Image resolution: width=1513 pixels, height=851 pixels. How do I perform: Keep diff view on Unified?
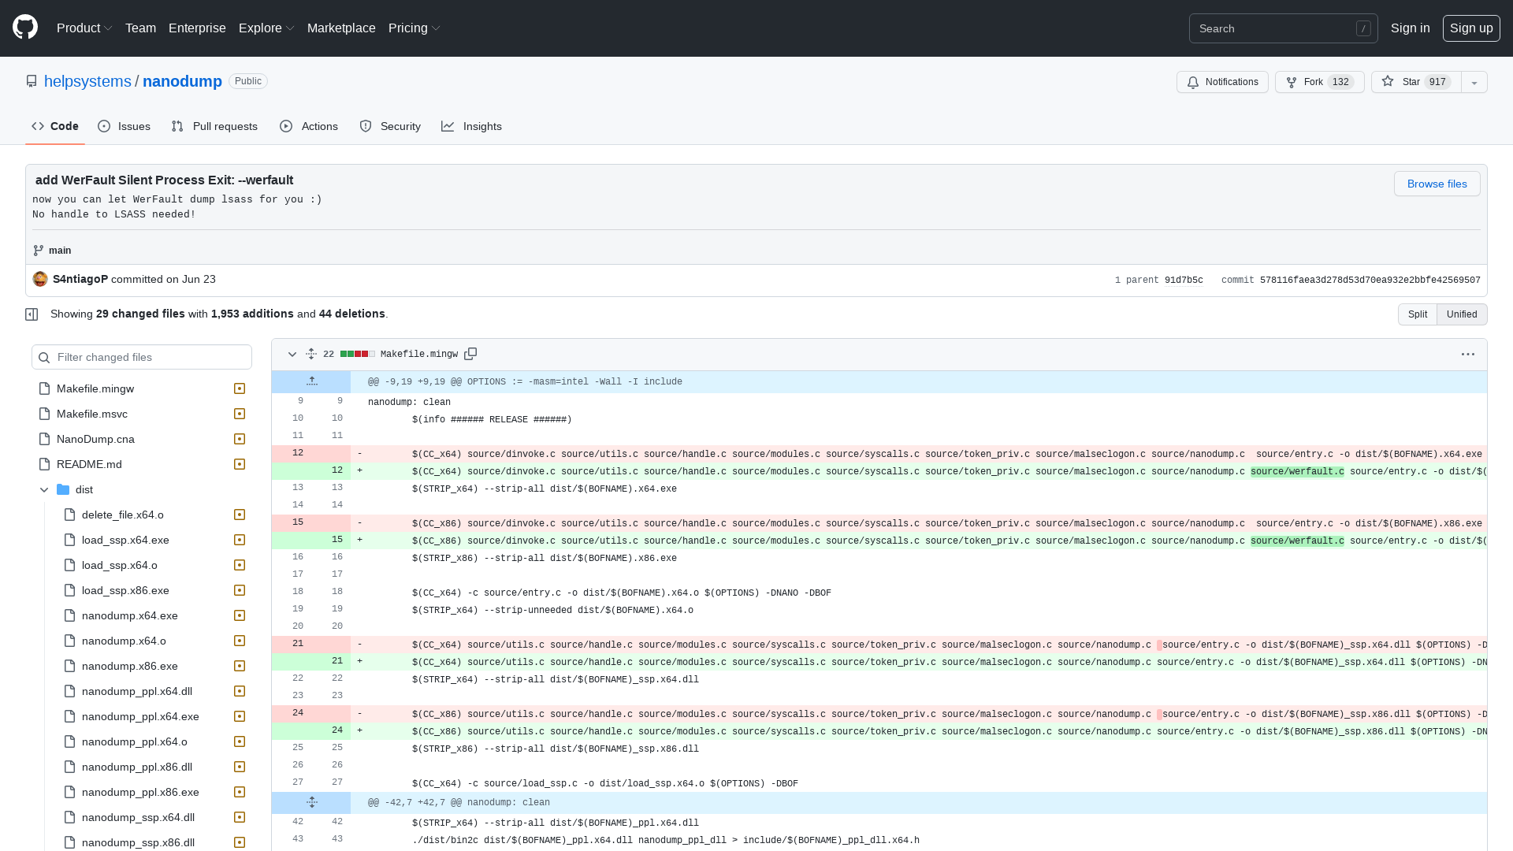pyautogui.click(x=1461, y=314)
